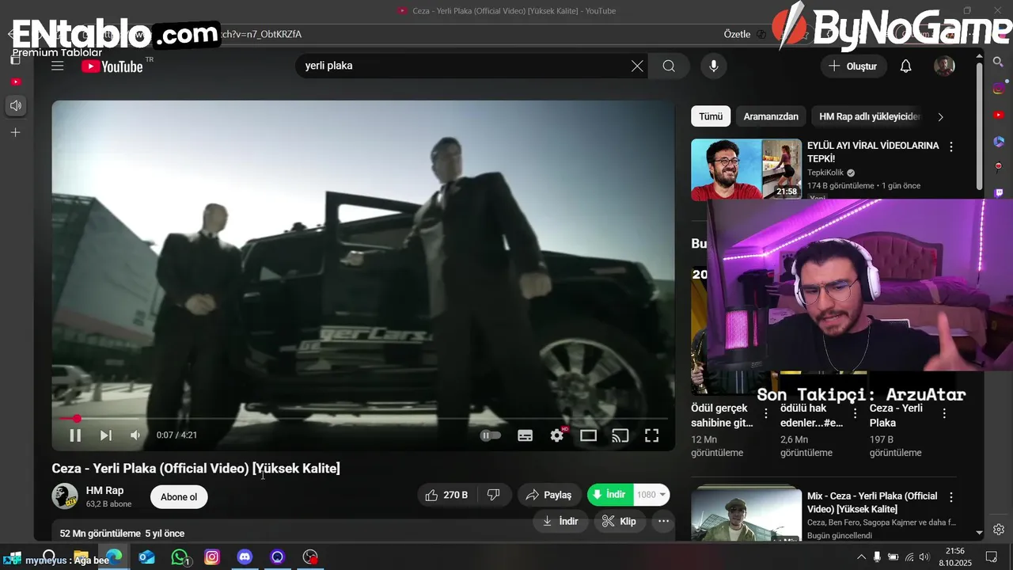Mute the video player volume
Viewport: 1013px width, 570px height.
tap(135, 435)
